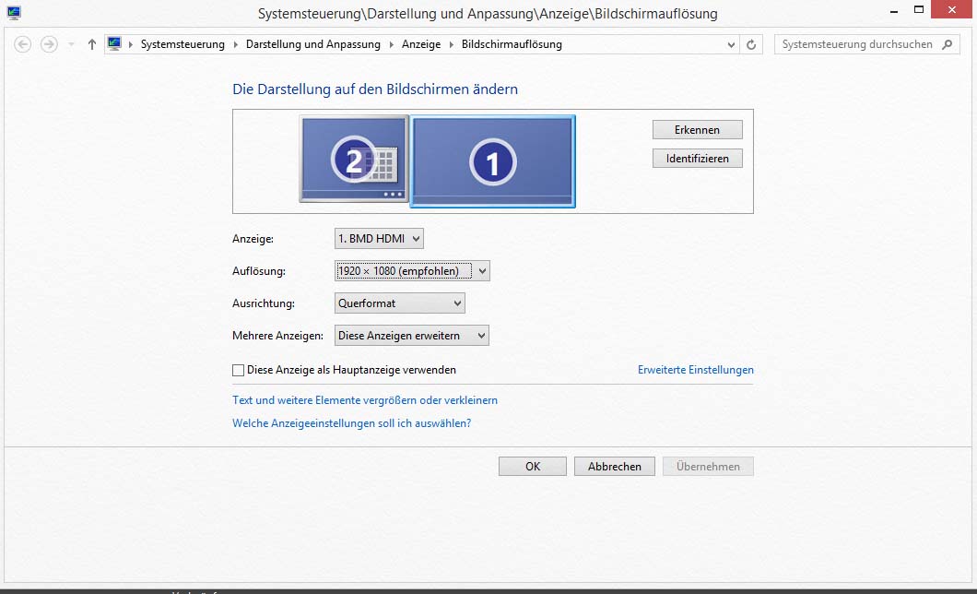Image resolution: width=977 pixels, height=594 pixels.
Task: Open Text und weitere Elemente vergrößern link
Action: coord(364,400)
